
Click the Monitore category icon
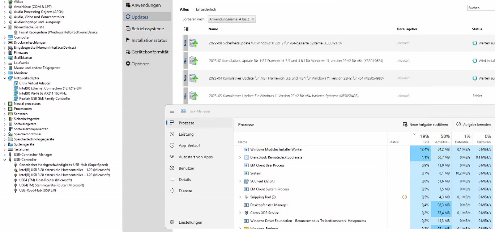click(10, 73)
